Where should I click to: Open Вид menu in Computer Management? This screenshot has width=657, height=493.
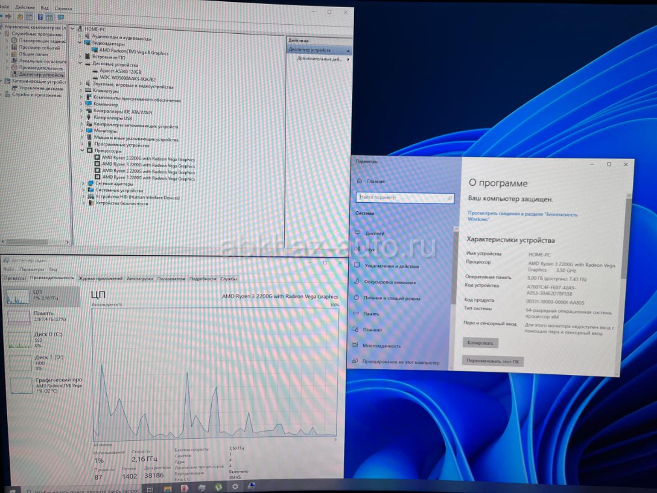pyautogui.click(x=44, y=8)
